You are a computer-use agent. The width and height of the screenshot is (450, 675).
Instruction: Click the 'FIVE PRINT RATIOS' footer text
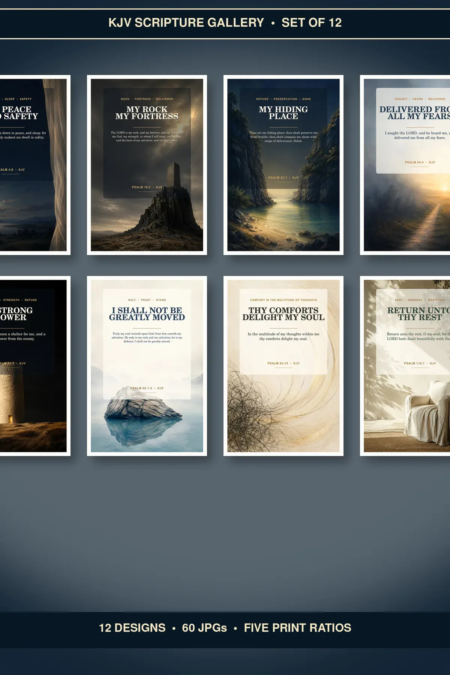tap(298, 628)
